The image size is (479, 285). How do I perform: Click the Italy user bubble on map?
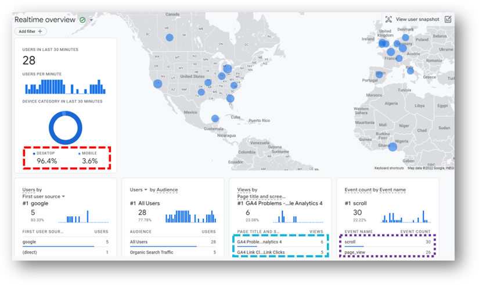[x=410, y=71]
